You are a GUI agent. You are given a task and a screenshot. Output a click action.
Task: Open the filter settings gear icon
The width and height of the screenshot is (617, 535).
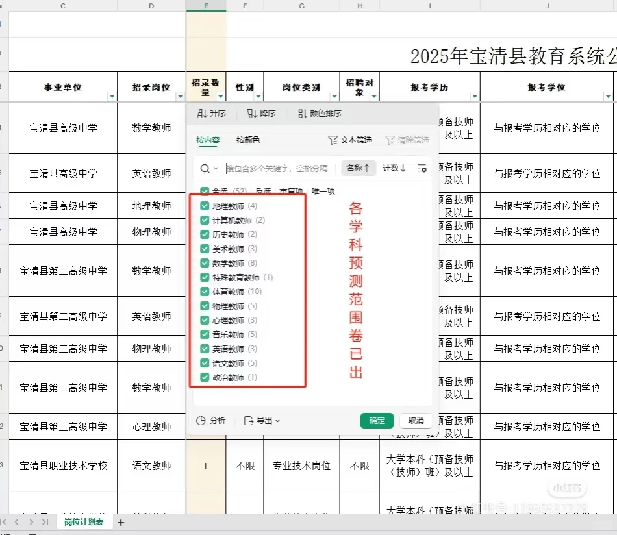[x=422, y=168]
